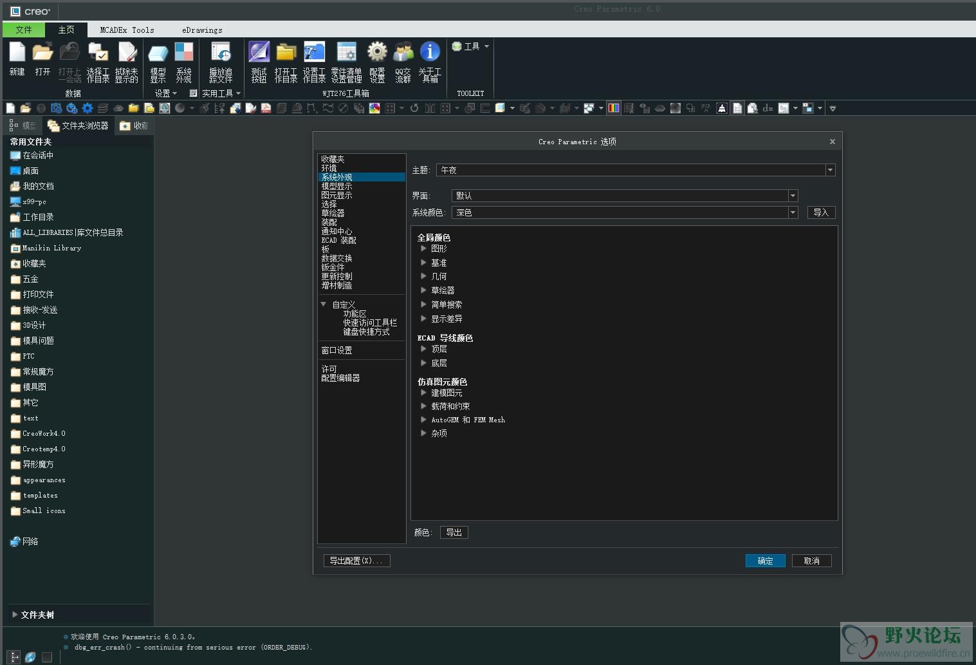The height and width of the screenshot is (665, 976).
Task: Expand the 载荷和约束 color group
Action: tap(423, 406)
